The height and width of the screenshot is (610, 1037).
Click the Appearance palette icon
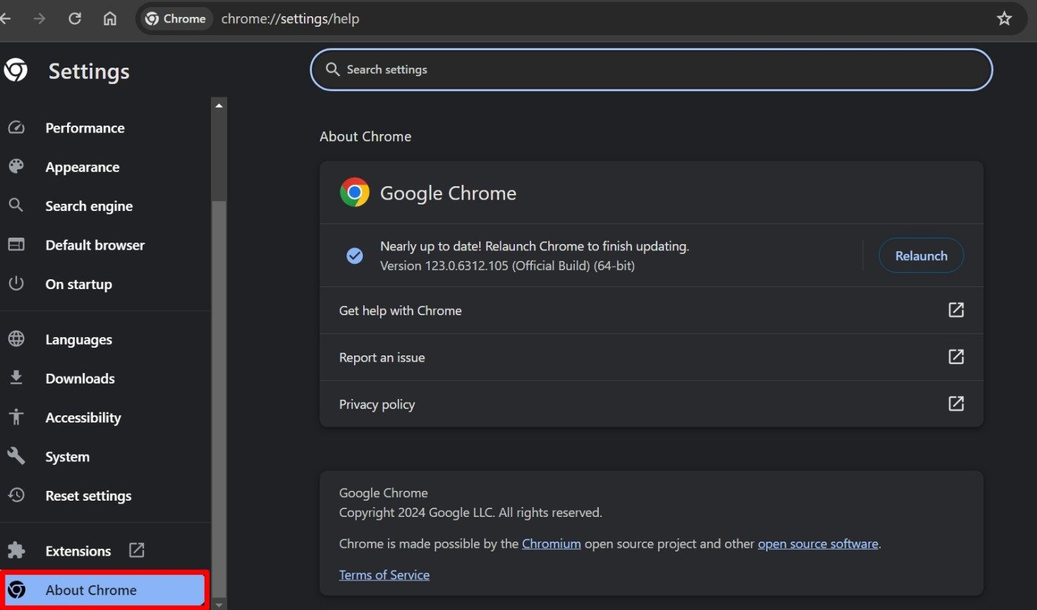(x=16, y=166)
